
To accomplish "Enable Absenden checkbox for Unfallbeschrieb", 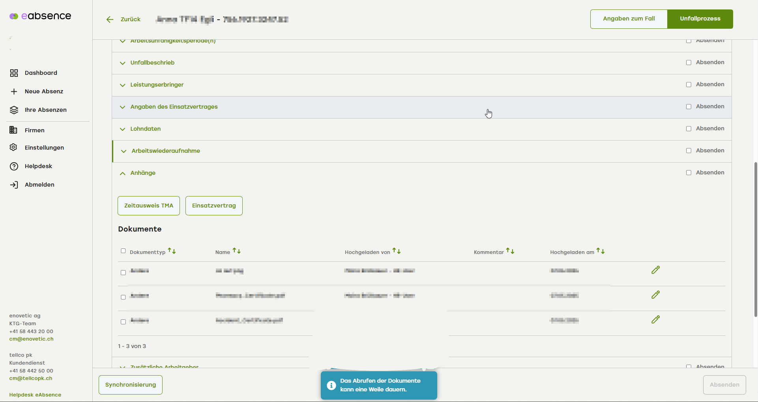I will click(689, 63).
